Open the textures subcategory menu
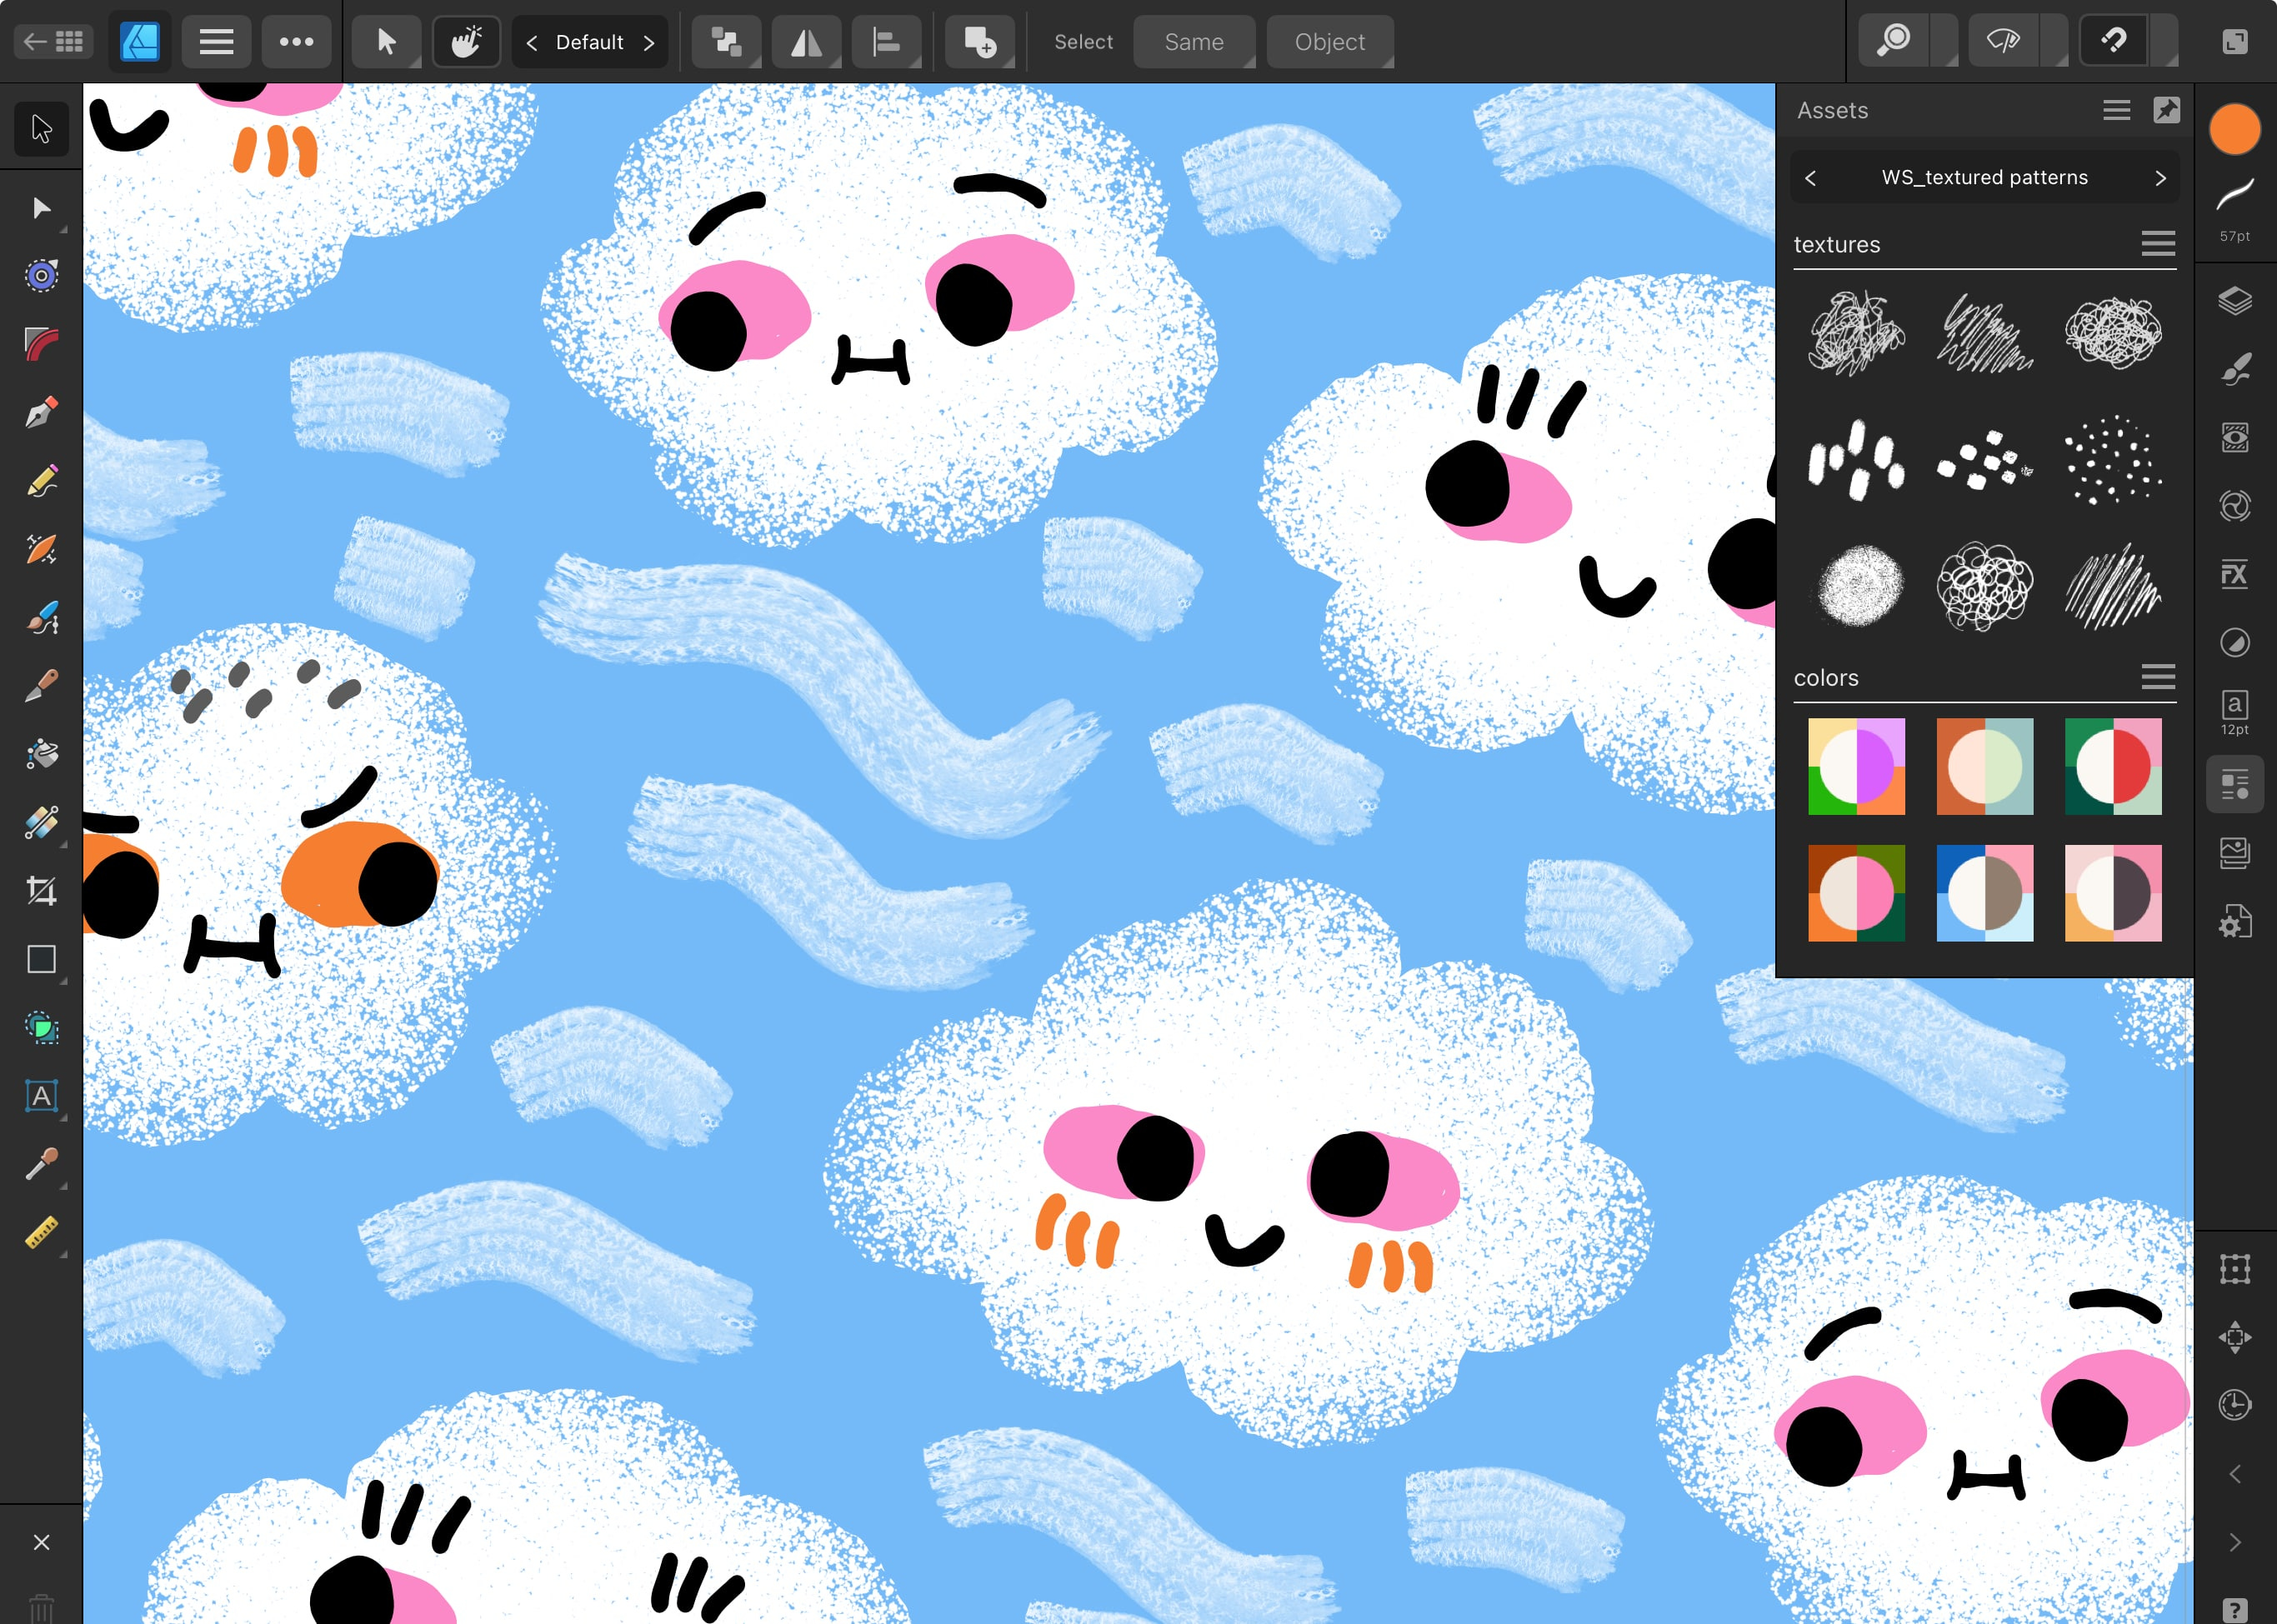Viewport: 2277px width, 1624px height. click(2157, 243)
